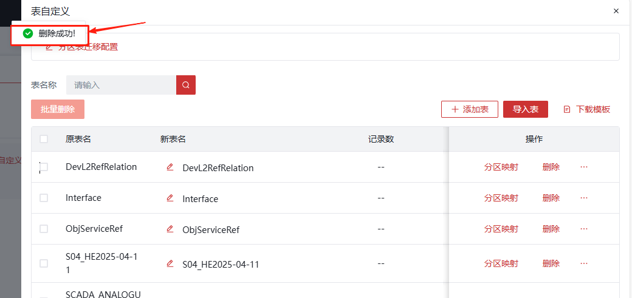Image resolution: width=632 pixels, height=298 pixels.
Task: Click plus icon in 添加表 button
Action: [455, 109]
